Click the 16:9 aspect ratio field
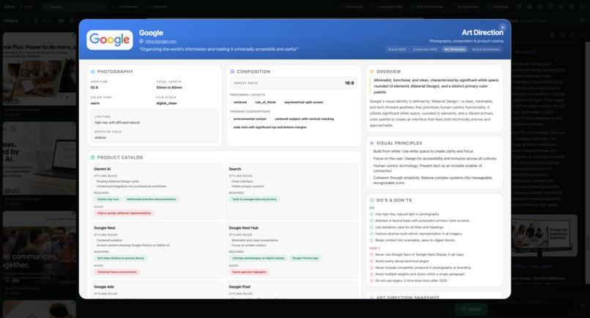Viewport: 590px width, 318px height. pyautogui.click(x=294, y=83)
